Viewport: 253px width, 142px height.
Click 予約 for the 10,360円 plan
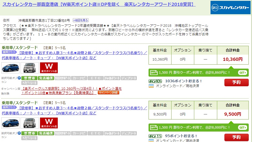236,82
